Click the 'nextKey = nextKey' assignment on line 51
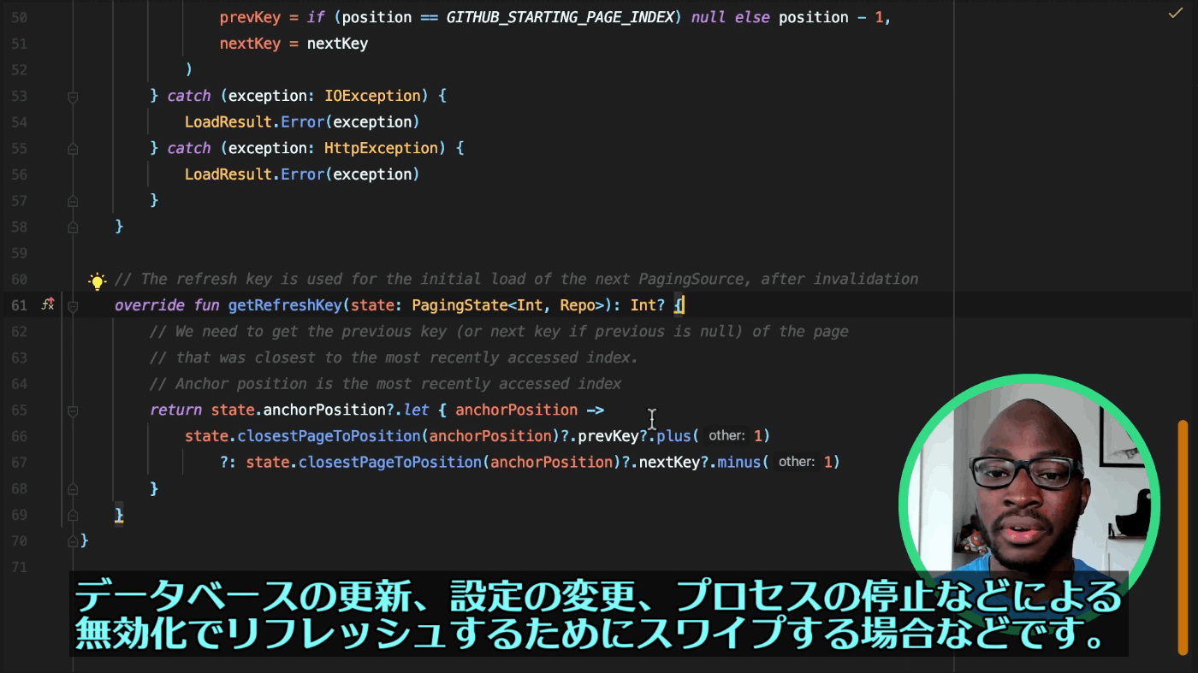 click(294, 44)
